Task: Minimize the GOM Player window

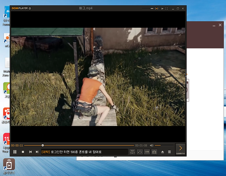Action: coord(173,9)
